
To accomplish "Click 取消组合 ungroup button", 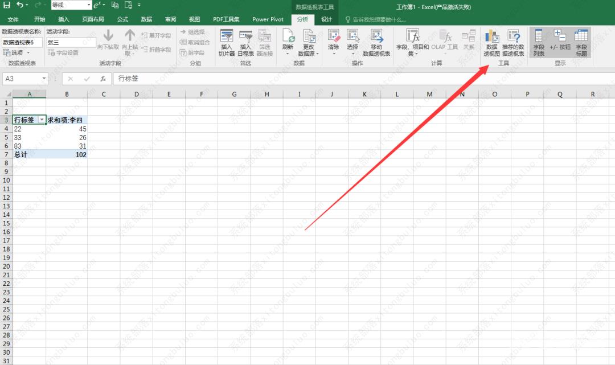I will pos(195,42).
